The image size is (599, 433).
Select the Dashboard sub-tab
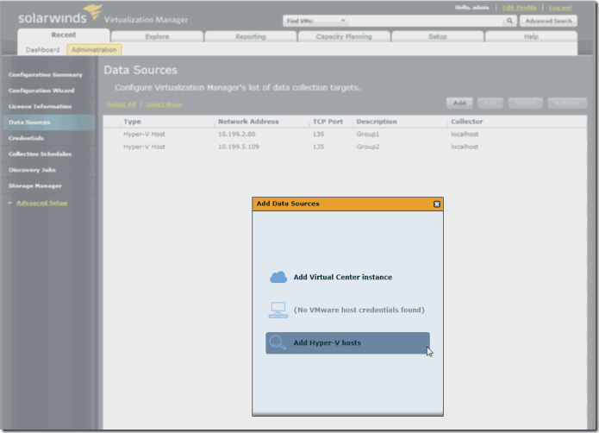(42, 50)
